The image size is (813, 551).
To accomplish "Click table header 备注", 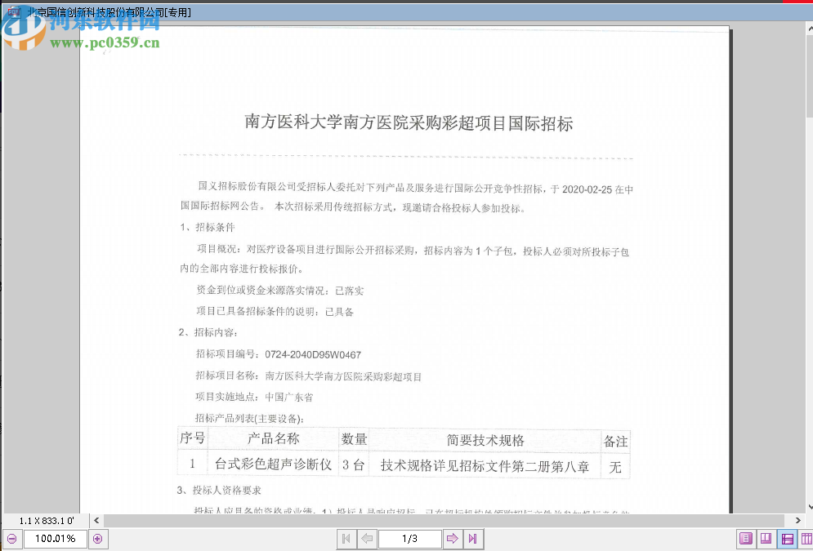I will click(x=615, y=442).
